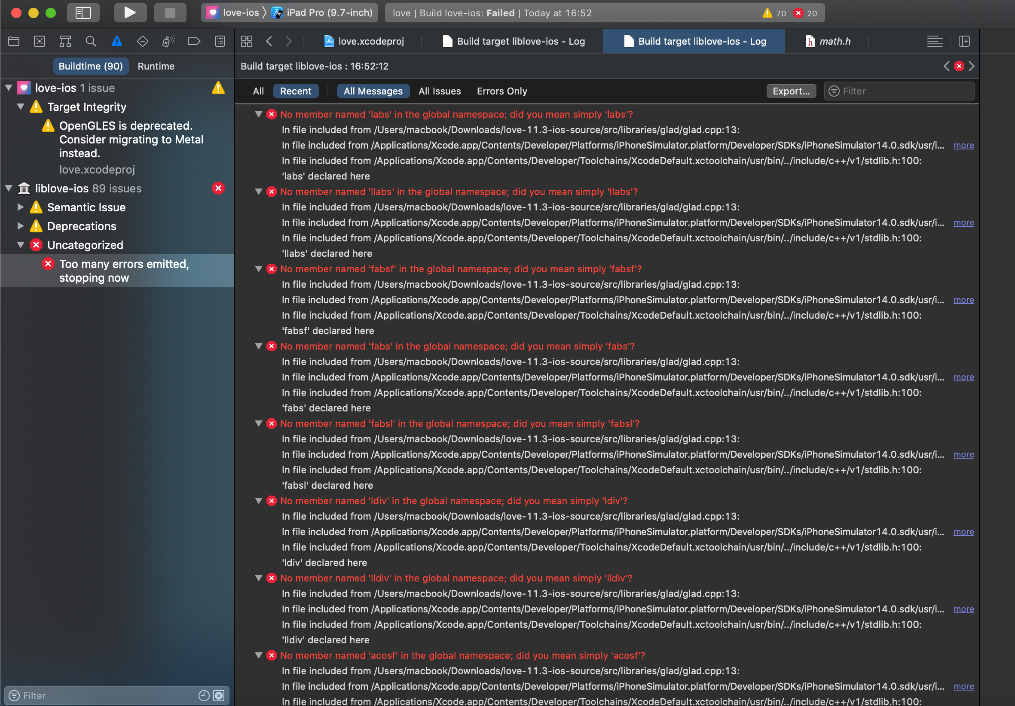Open the related items grid menu
Viewport: 1015px width, 706px height.
tap(247, 42)
